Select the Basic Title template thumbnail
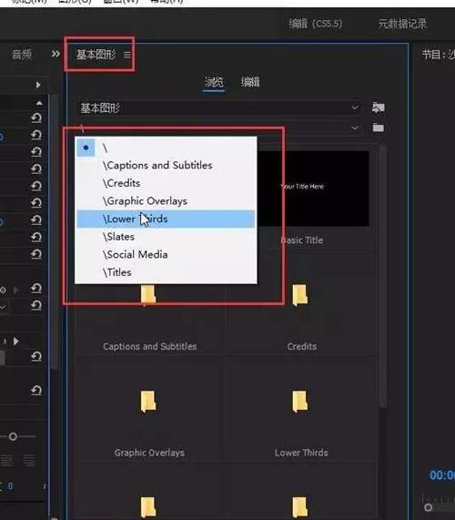The width and height of the screenshot is (455, 520). coord(313,189)
